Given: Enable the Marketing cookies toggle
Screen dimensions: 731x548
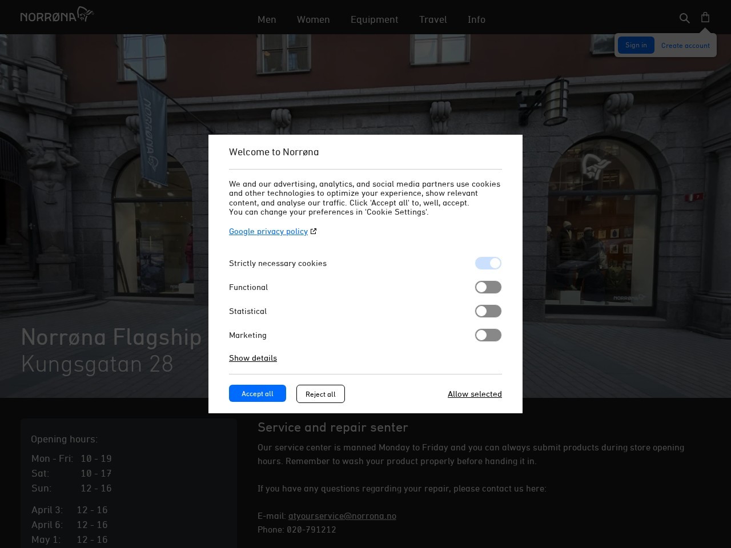Looking at the screenshot, I should (488, 335).
